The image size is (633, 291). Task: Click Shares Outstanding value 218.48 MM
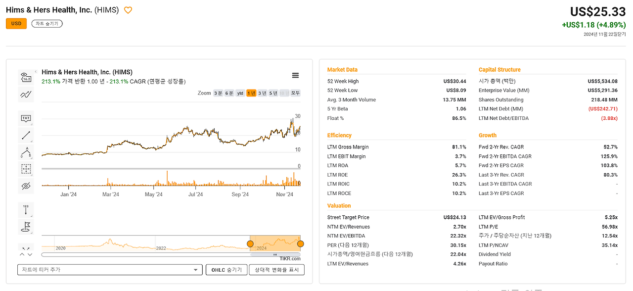click(x=605, y=100)
